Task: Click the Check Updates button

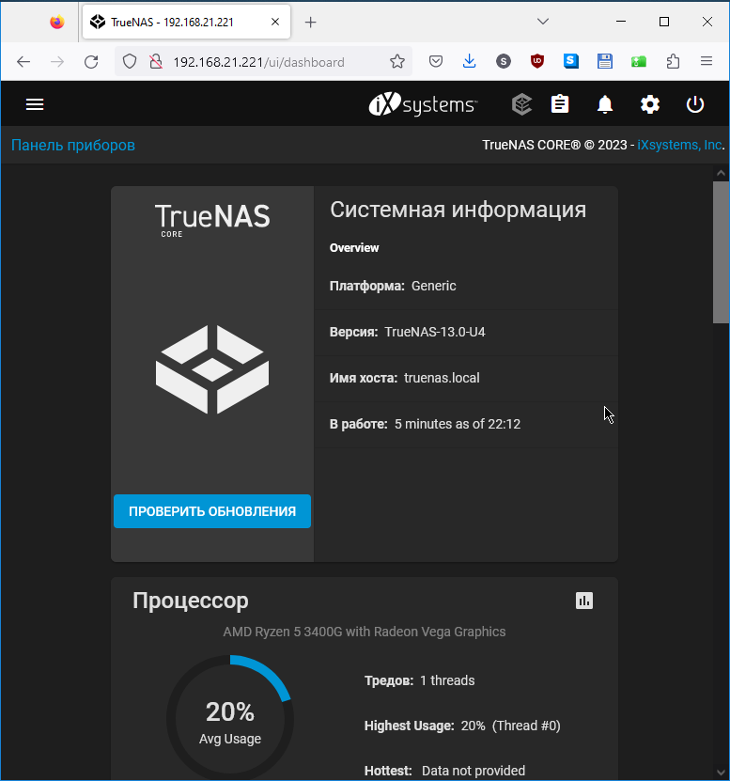Action: coord(212,511)
